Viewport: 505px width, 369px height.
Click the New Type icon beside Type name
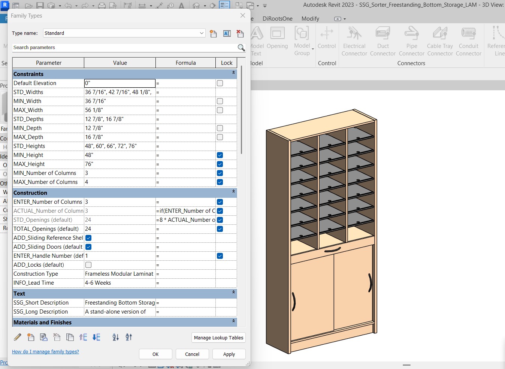tap(213, 33)
